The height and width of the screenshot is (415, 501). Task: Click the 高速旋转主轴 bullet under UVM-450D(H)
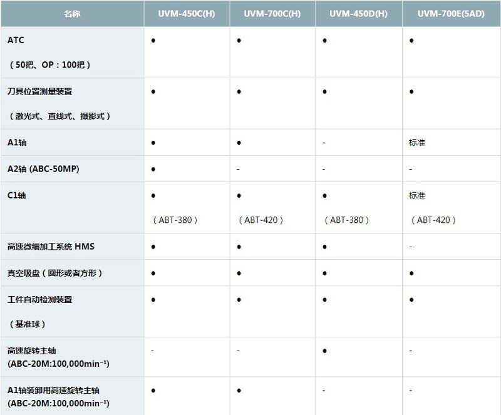pyautogui.click(x=324, y=351)
